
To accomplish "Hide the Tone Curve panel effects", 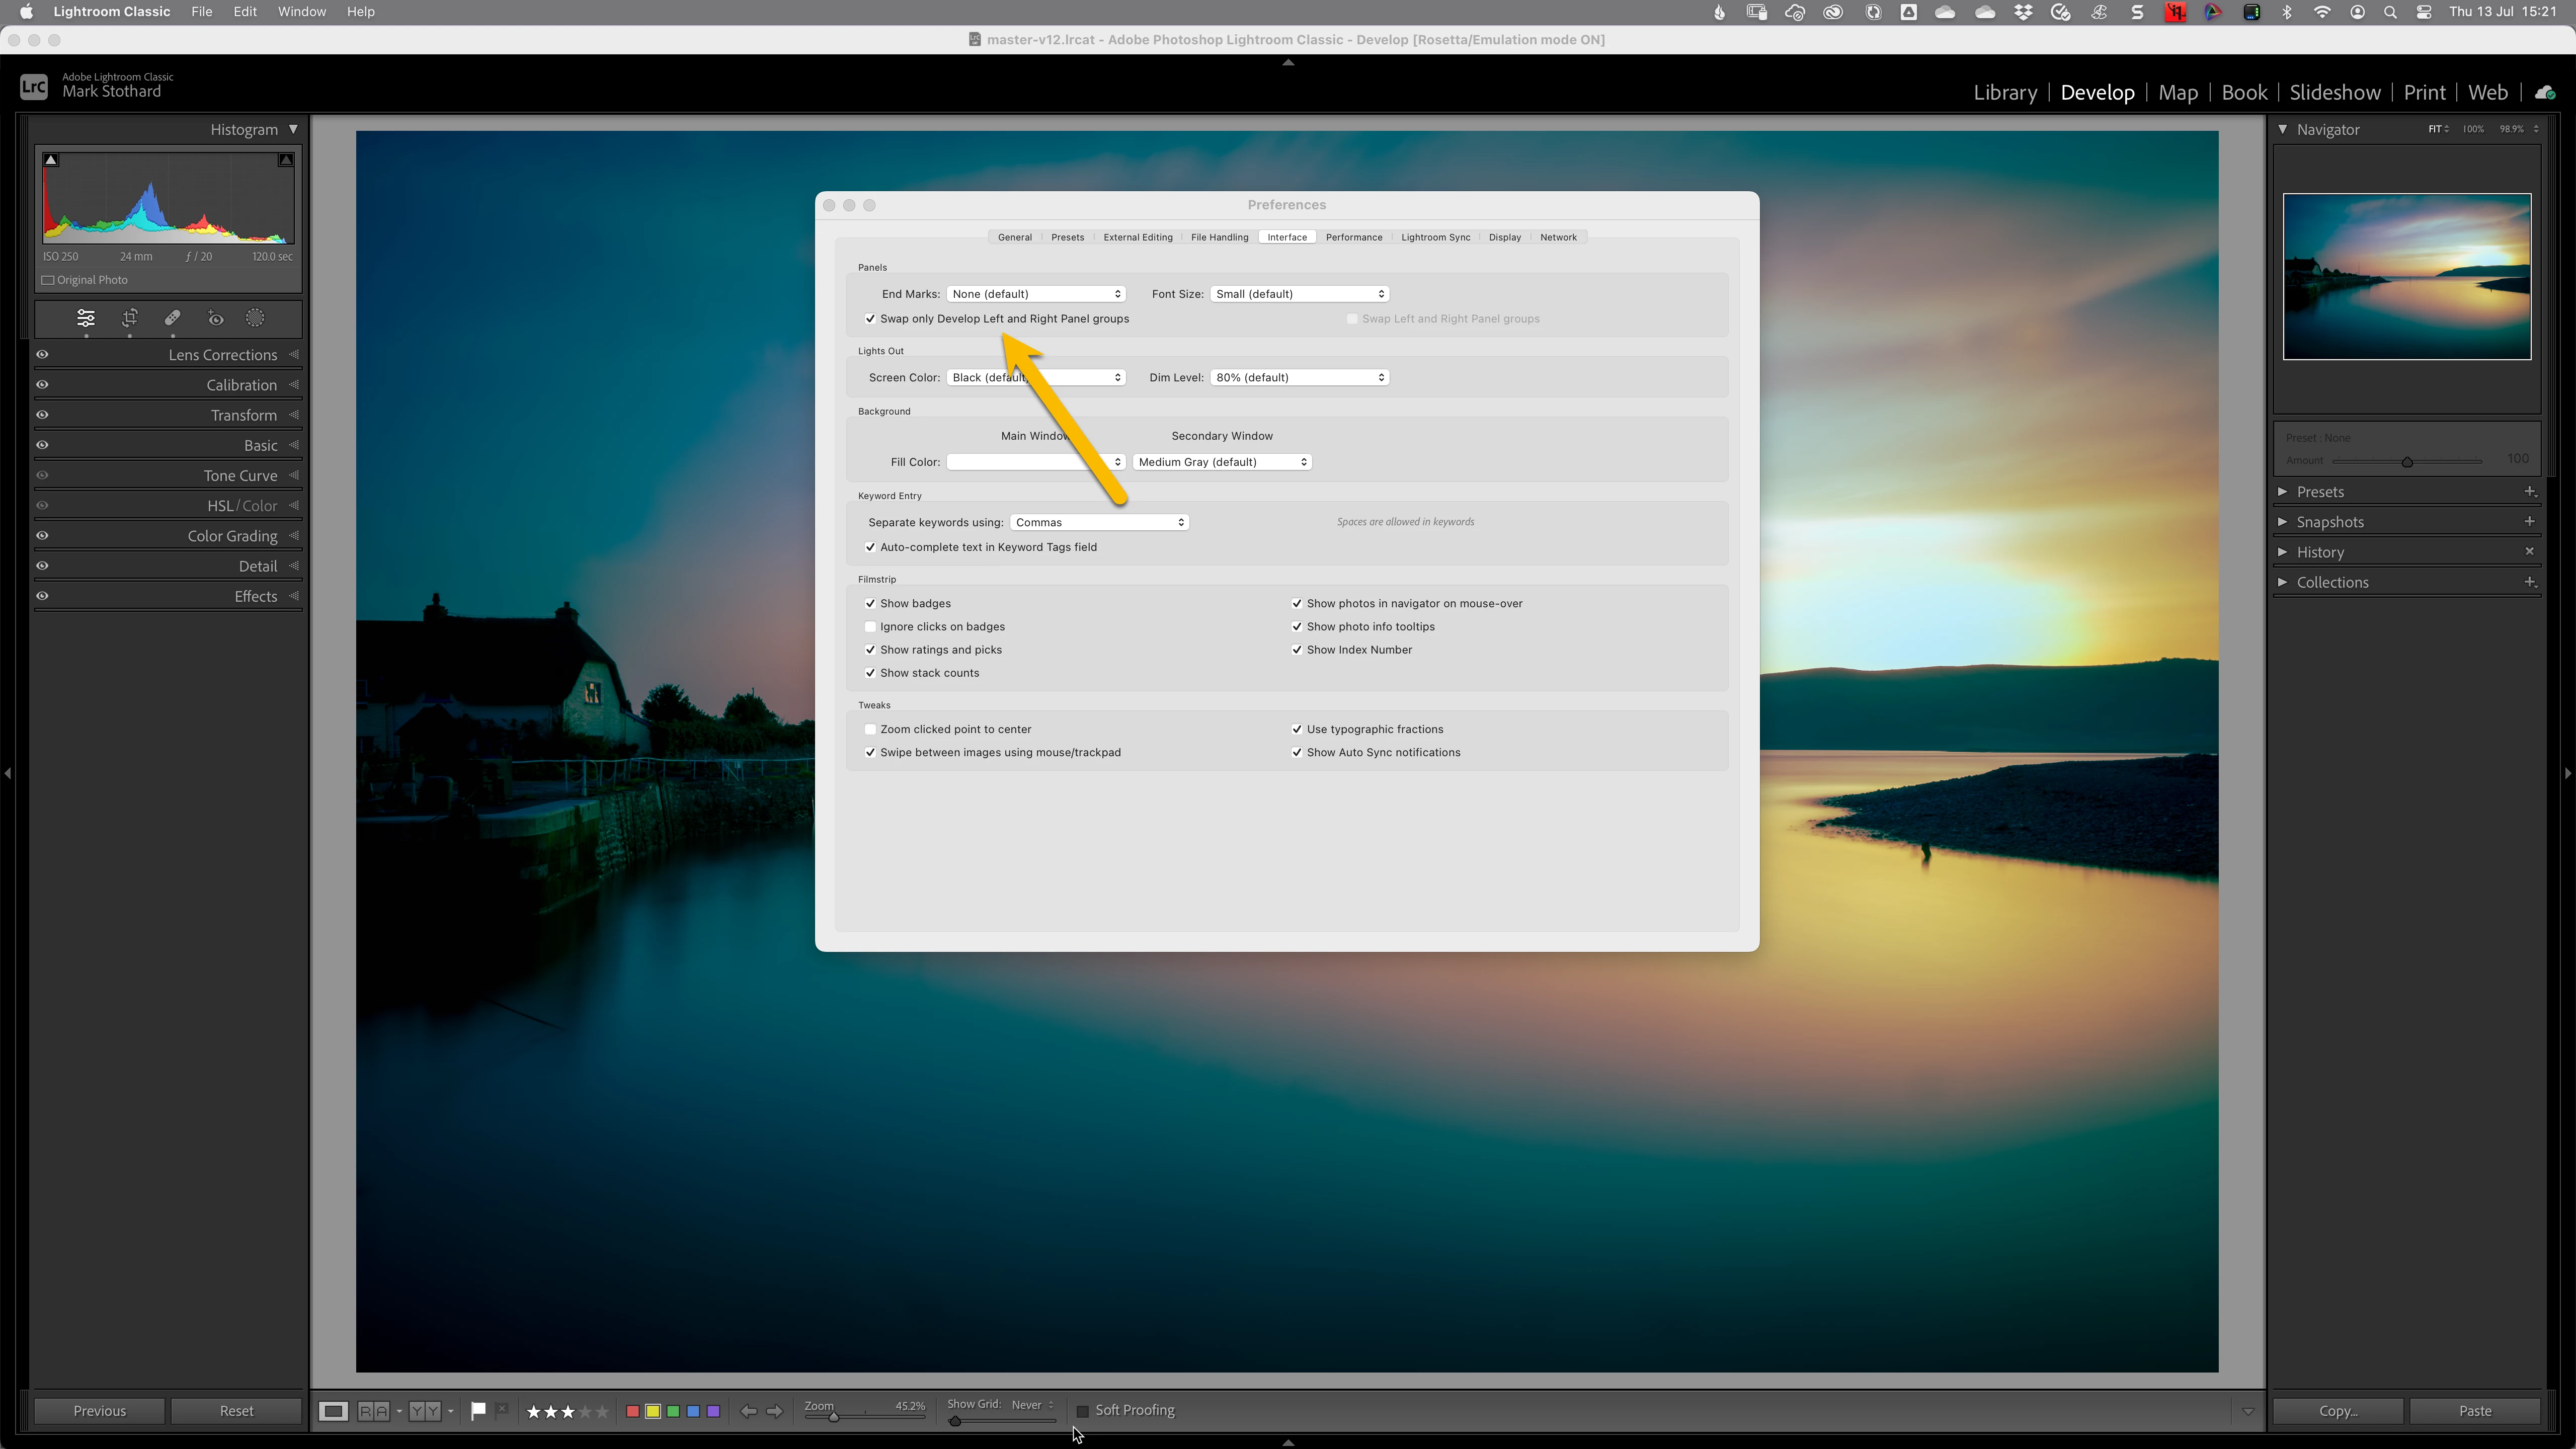I will tap(42, 476).
